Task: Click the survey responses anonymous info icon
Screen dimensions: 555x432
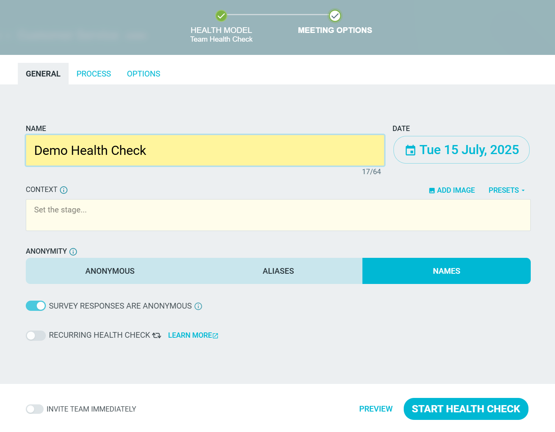Action: [198, 306]
